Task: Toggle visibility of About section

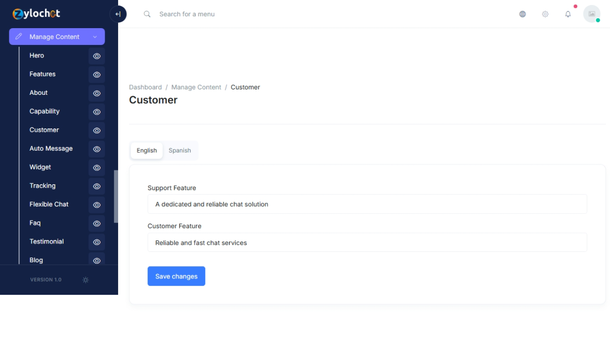Action: coord(97,93)
